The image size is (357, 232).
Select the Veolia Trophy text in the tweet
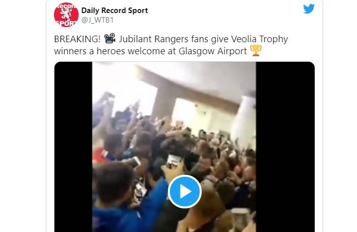pyautogui.click(x=260, y=40)
